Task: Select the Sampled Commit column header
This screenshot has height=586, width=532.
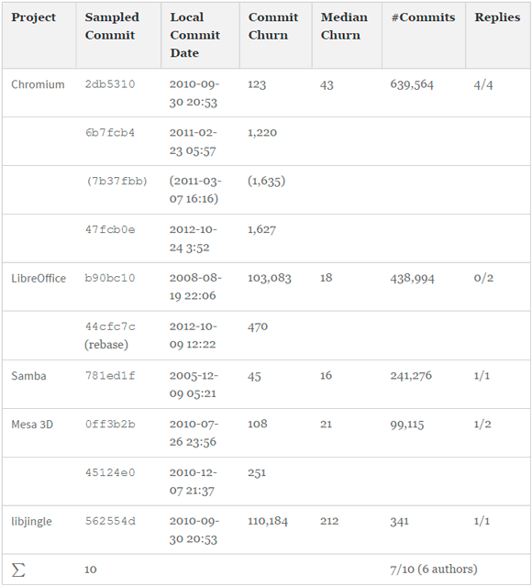Action: pyautogui.click(x=112, y=27)
